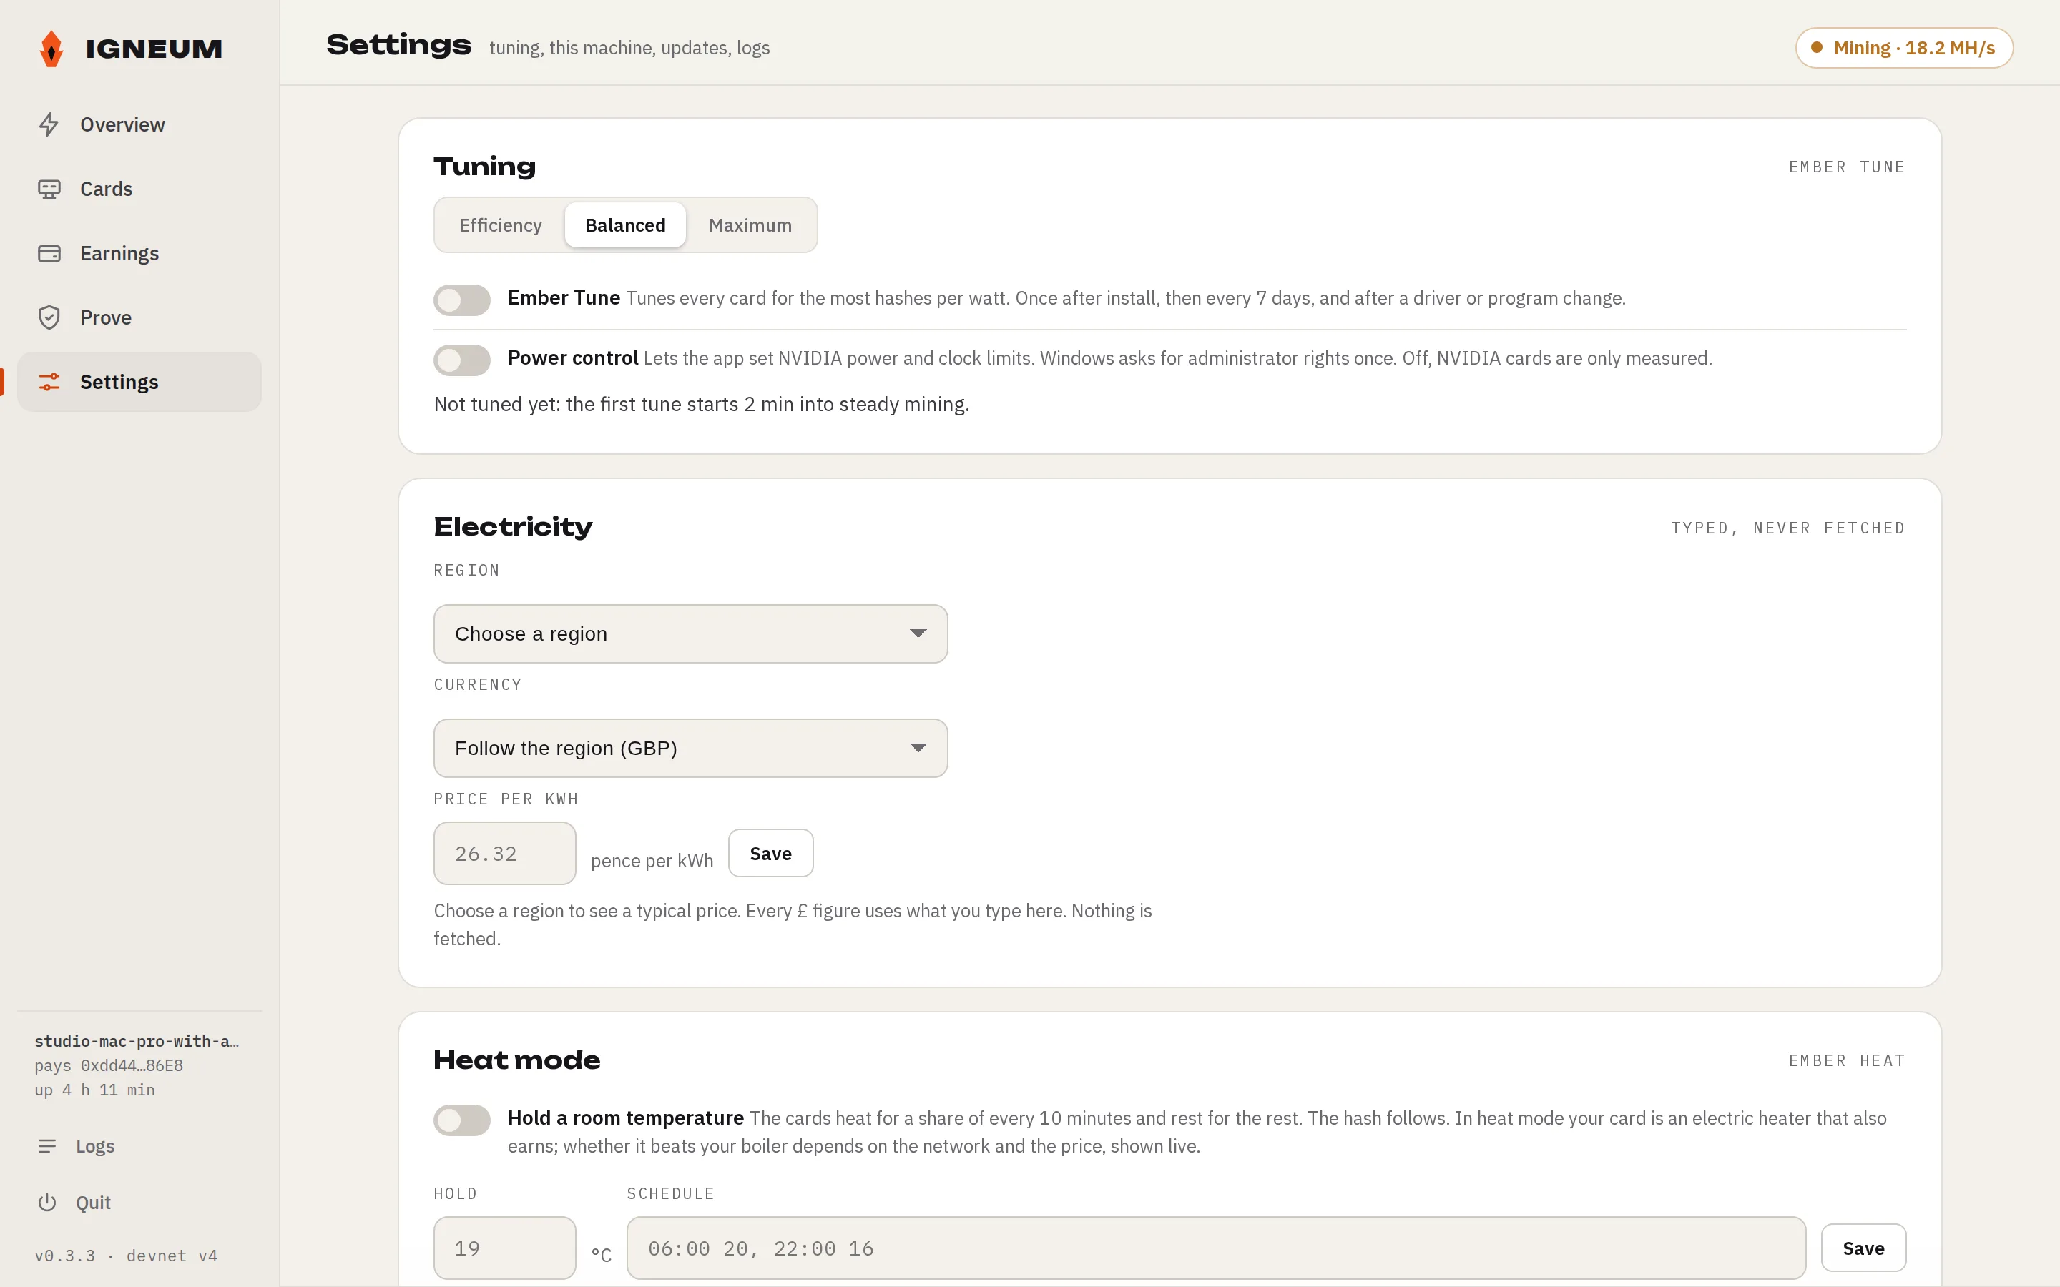The width and height of the screenshot is (2060, 1287).
Task: Click the version label v0.3.3 · devnet v4
Action: tap(126, 1256)
